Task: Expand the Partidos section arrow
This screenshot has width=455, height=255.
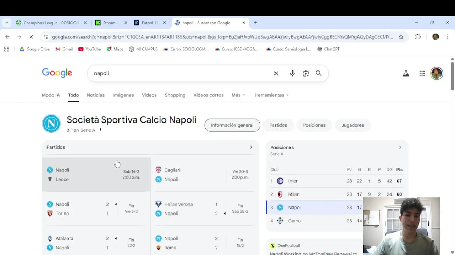Action: [x=251, y=147]
